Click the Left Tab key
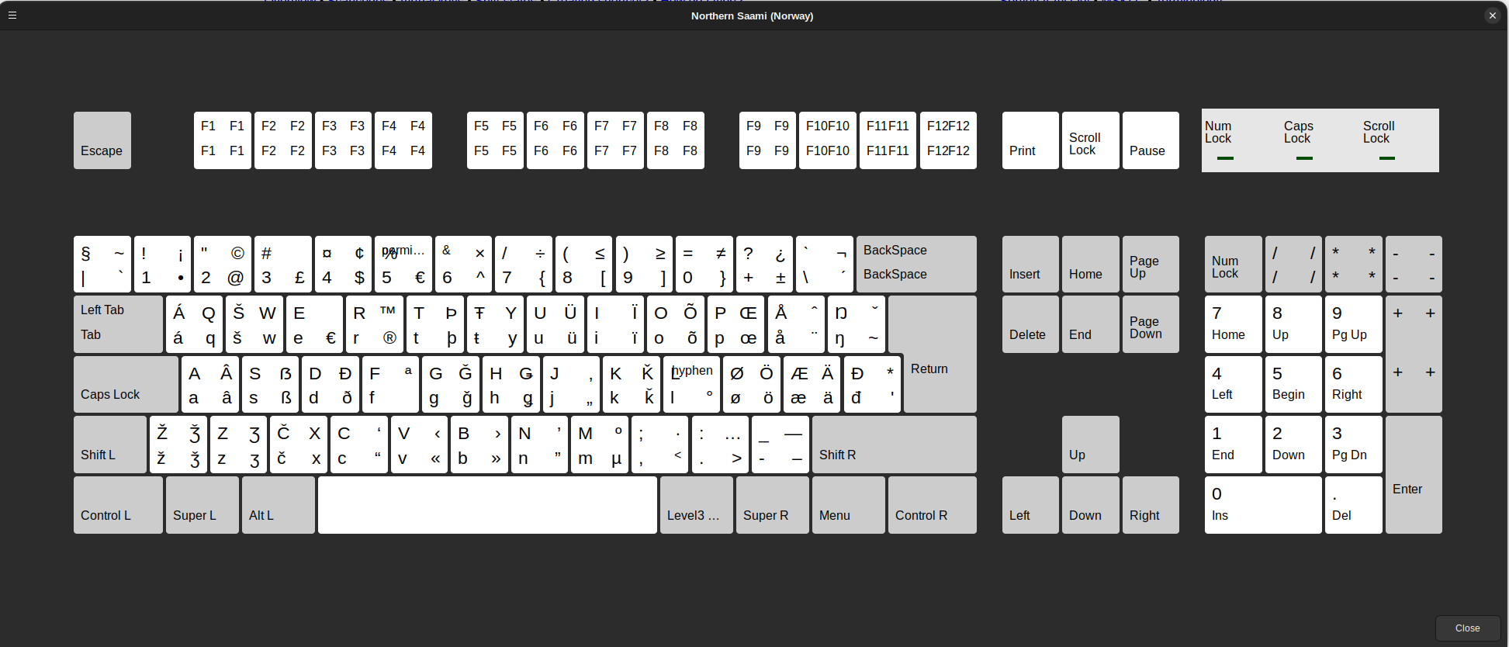Image resolution: width=1509 pixels, height=647 pixels. [118, 324]
